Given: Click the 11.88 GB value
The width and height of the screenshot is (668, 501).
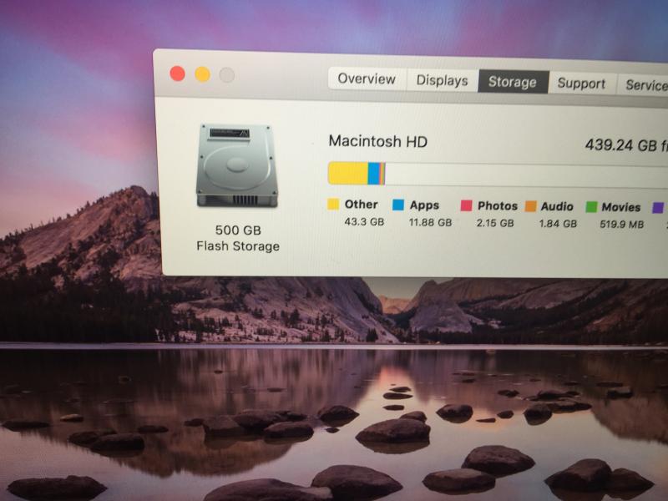Looking at the screenshot, I should pyautogui.click(x=430, y=222).
